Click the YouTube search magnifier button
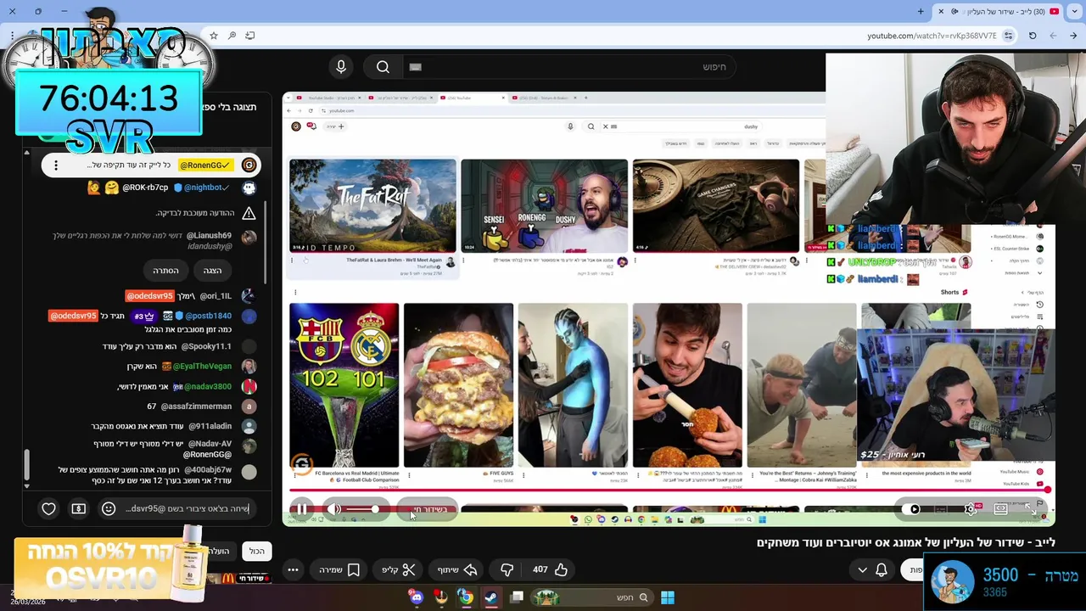 [x=383, y=67]
